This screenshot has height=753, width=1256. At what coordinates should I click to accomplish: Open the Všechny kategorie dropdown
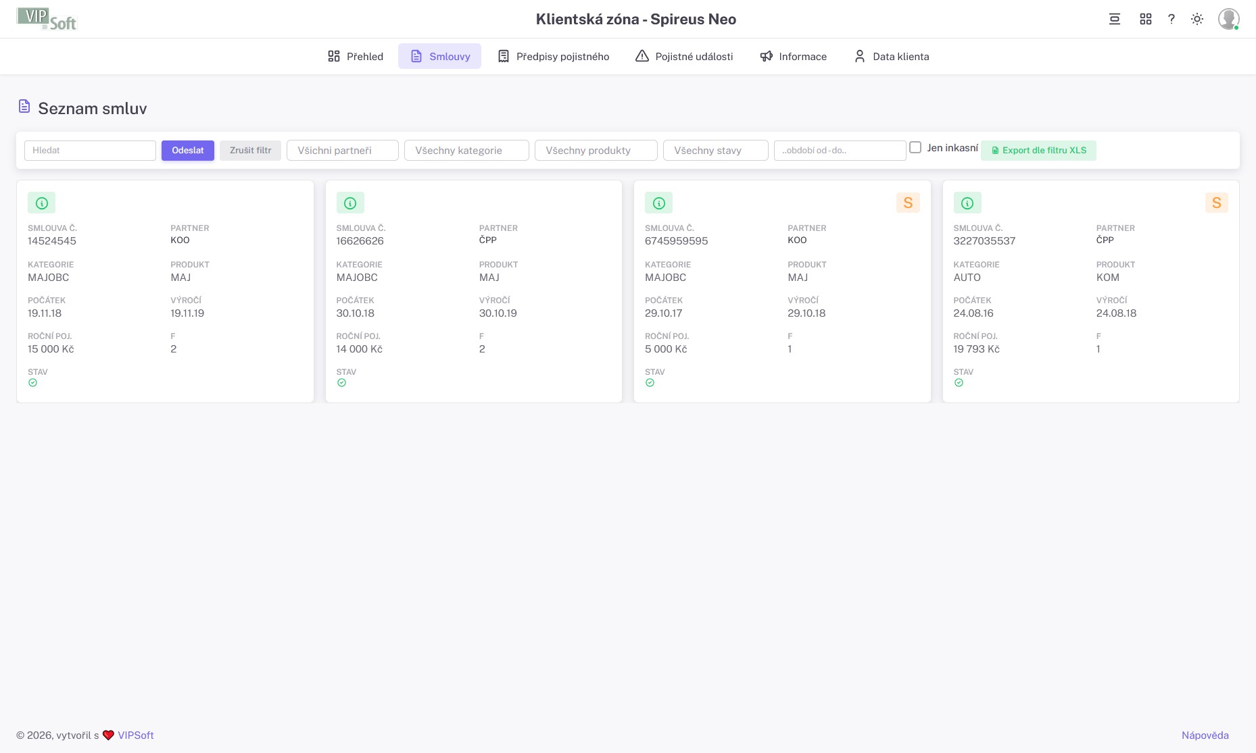[x=466, y=151]
